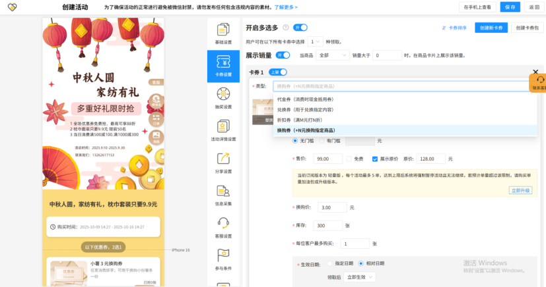Click the help icon beside 开启多选多
The image size is (546, 287).
(285, 28)
